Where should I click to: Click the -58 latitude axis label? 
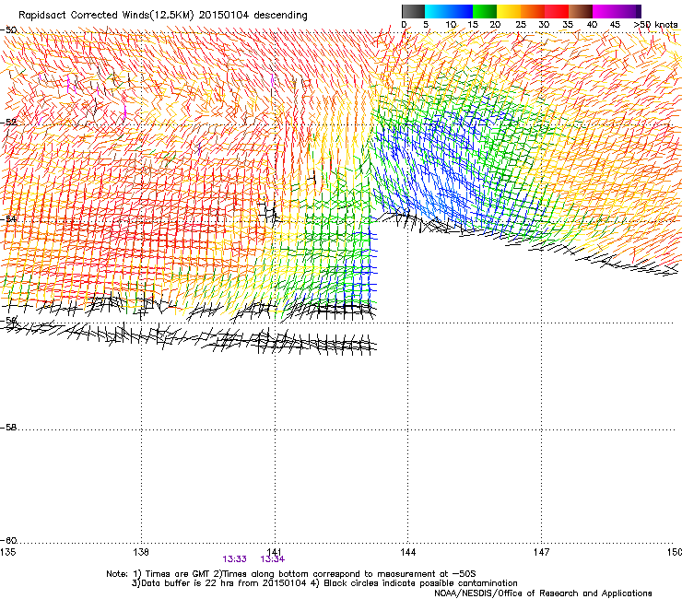(8, 428)
